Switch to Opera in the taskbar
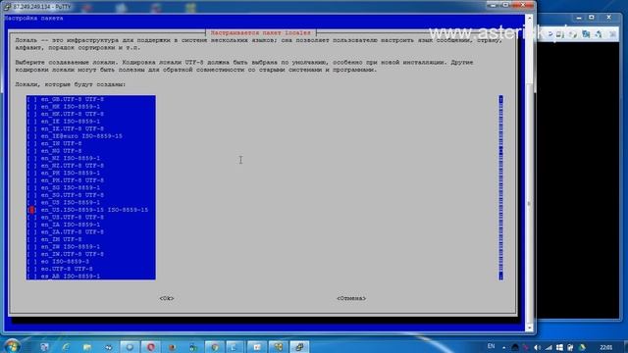This screenshot has height=353, width=628. 151,347
